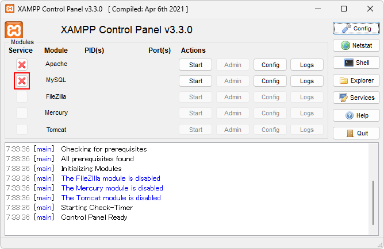This screenshot has width=384, height=249.
Task: Start the Apache module
Action: pyautogui.click(x=195, y=65)
